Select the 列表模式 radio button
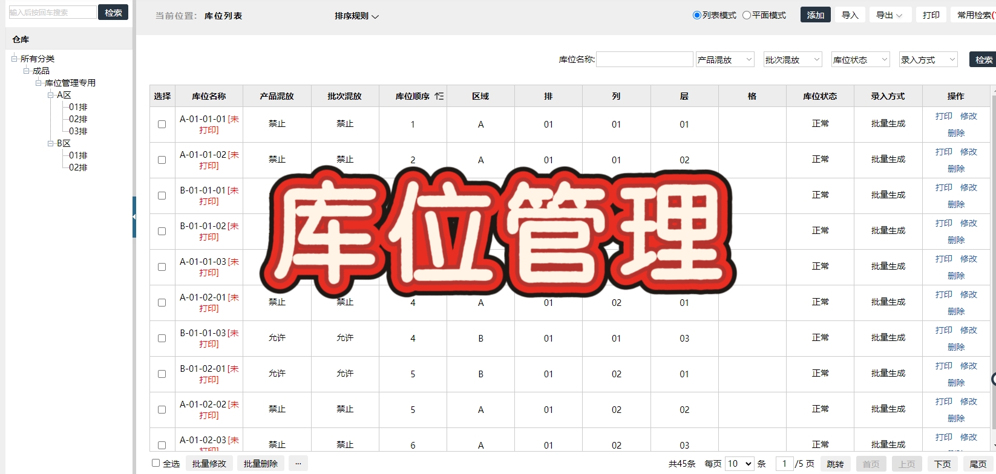The width and height of the screenshot is (996, 474). click(x=697, y=15)
